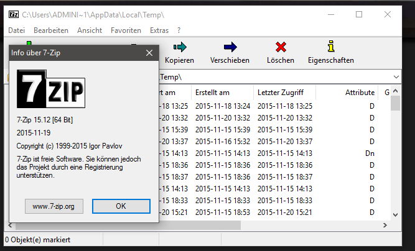Image resolution: width=415 pixels, height=251 pixels.
Task: Click the file list scroll up arrow
Action: click(396, 91)
